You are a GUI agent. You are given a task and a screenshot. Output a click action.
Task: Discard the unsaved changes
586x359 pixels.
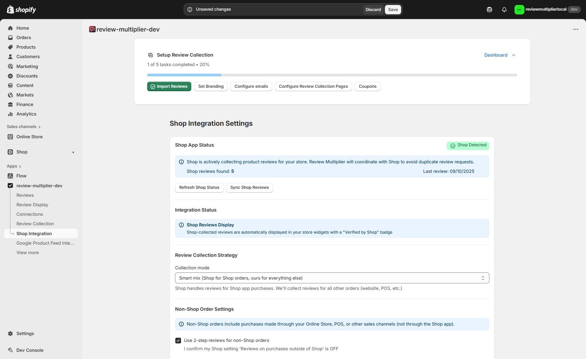(x=373, y=9)
